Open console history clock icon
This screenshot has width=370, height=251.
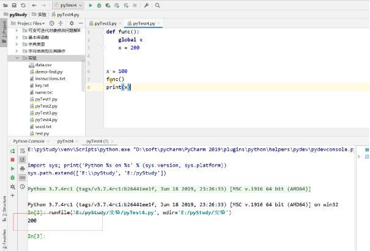pos(23,187)
